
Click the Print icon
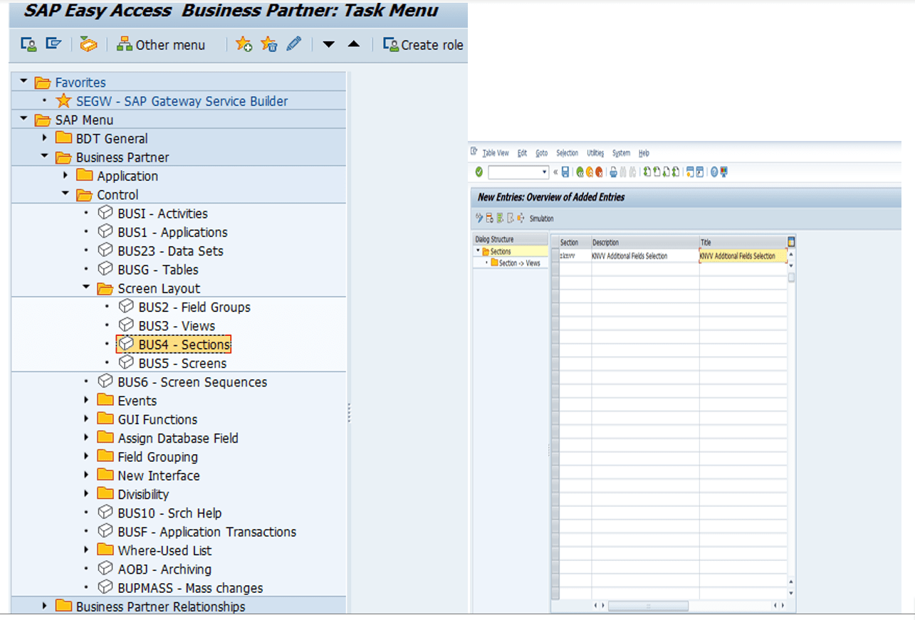[613, 172]
